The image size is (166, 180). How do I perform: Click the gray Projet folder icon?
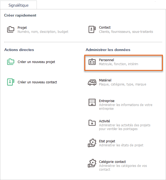click(x=11, y=29)
